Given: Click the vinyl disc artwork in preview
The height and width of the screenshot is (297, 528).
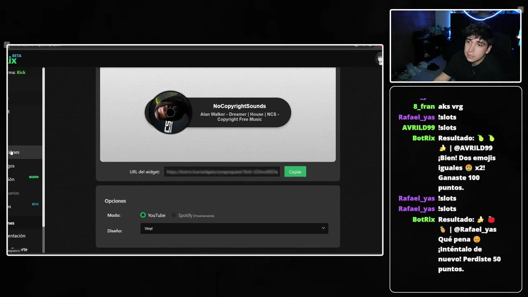Looking at the screenshot, I should [170, 112].
